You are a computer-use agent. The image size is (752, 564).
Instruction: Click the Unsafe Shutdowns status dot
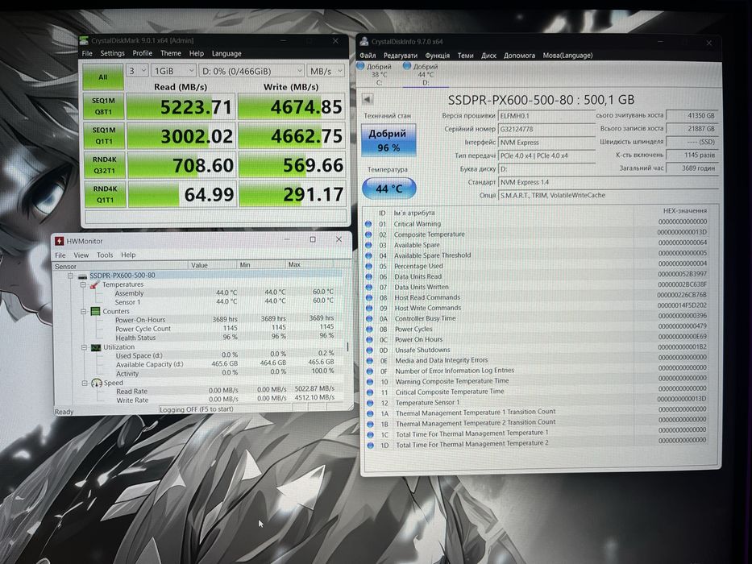(369, 350)
